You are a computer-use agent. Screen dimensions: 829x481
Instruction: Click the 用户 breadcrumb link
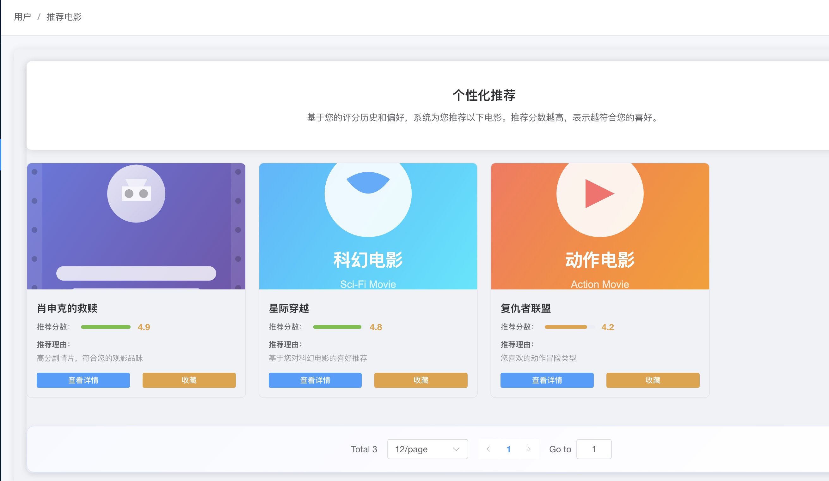22,17
